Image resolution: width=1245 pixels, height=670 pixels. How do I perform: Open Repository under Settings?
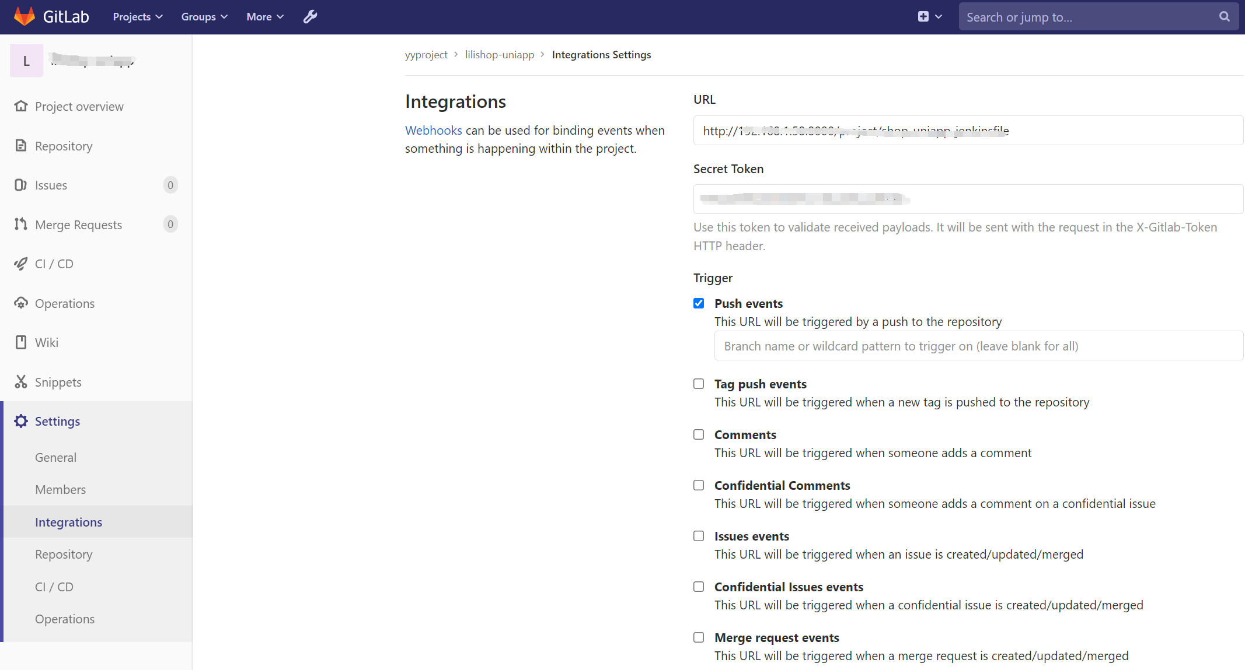point(64,554)
